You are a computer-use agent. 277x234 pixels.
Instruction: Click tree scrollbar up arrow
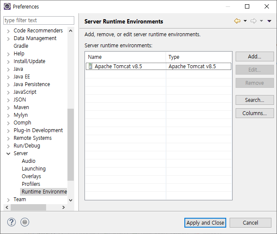71,31
